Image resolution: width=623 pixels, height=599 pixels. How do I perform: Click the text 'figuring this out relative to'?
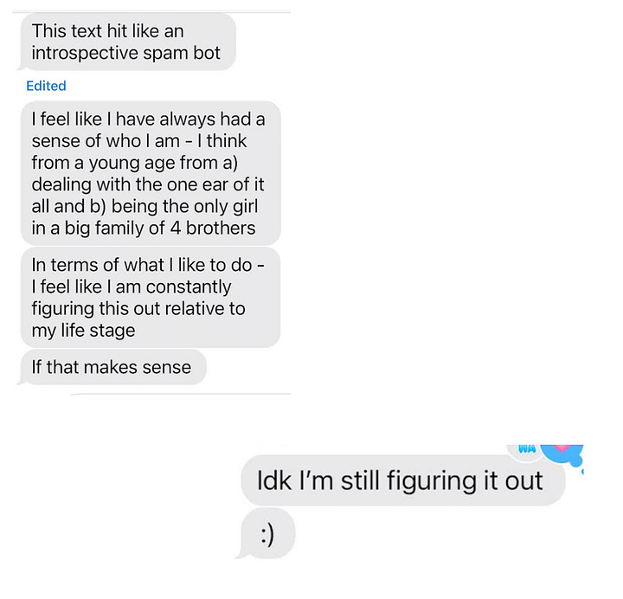(x=138, y=309)
